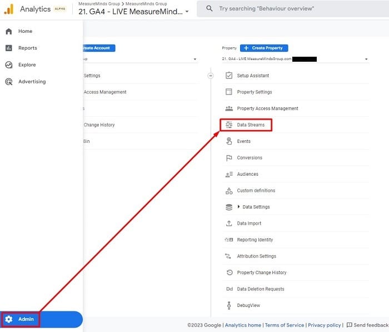Click the collapse column arrow circle
The width and height of the screenshot is (389, 332).
coord(211,76)
